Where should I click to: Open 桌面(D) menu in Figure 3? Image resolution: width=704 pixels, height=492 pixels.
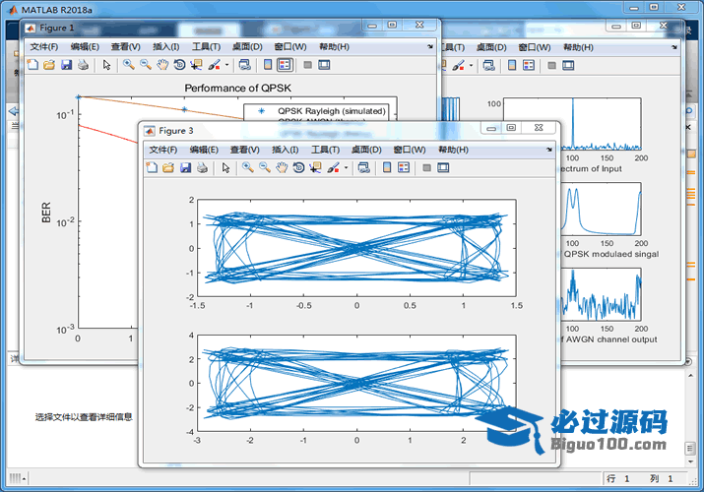(x=366, y=150)
